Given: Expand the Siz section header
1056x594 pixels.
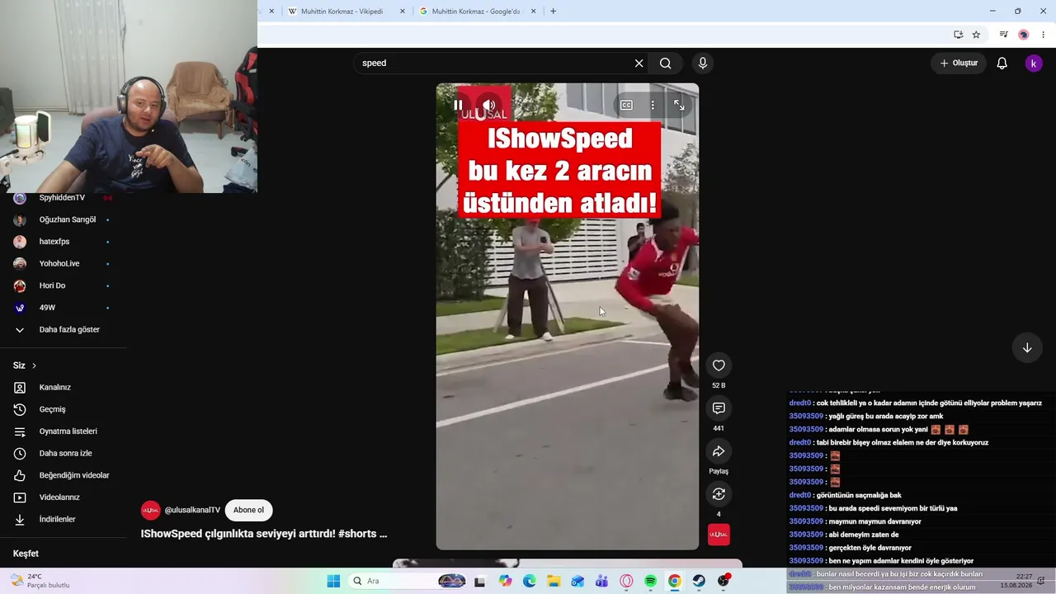Looking at the screenshot, I should click(25, 365).
